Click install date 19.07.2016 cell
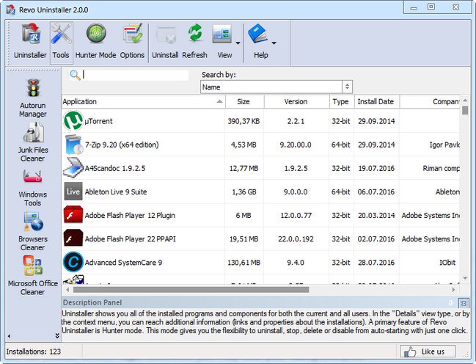 [376, 168]
